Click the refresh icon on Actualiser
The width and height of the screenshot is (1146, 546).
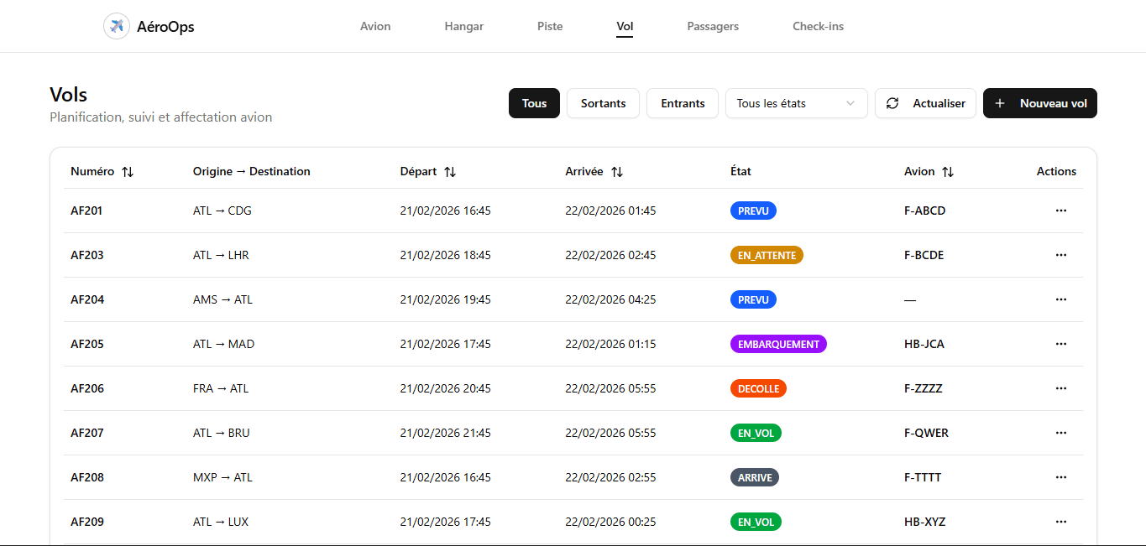[x=892, y=103]
